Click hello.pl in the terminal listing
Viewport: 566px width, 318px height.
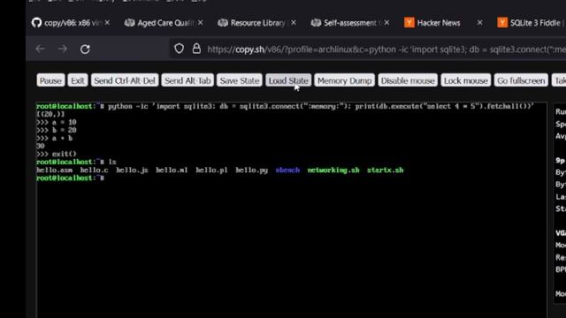click(x=211, y=170)
